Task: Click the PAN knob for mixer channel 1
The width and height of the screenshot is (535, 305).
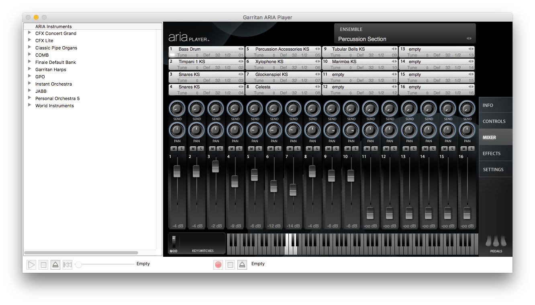Action: coord(177,131)
